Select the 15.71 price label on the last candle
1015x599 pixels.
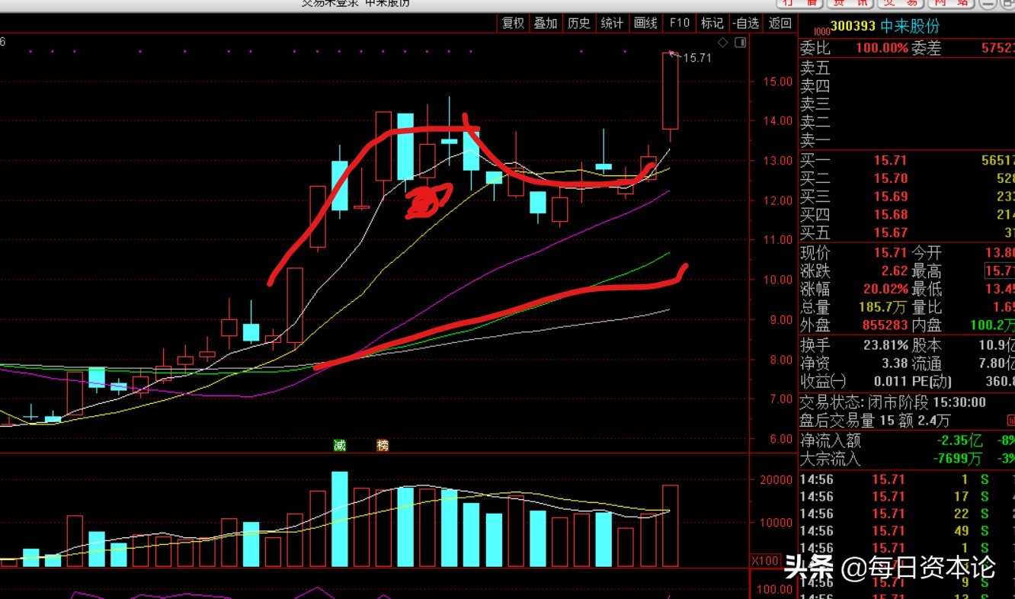point(697,57)
